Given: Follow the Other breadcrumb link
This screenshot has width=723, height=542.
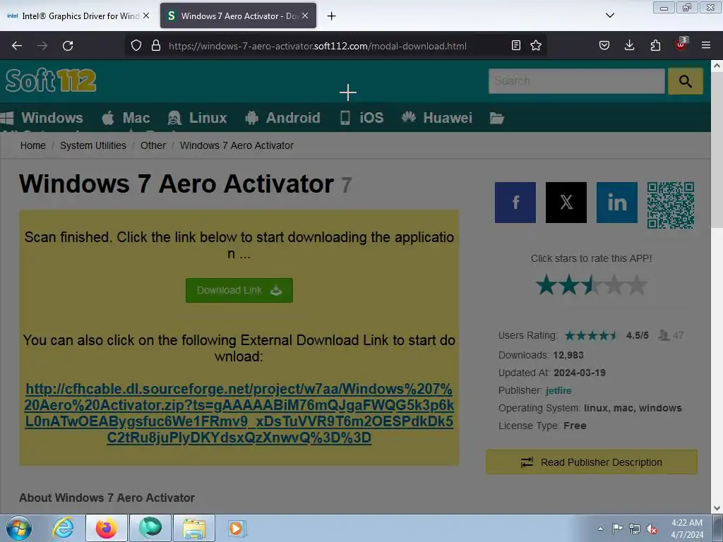Looking at the screenshot, I should click(x=153, y=145).
